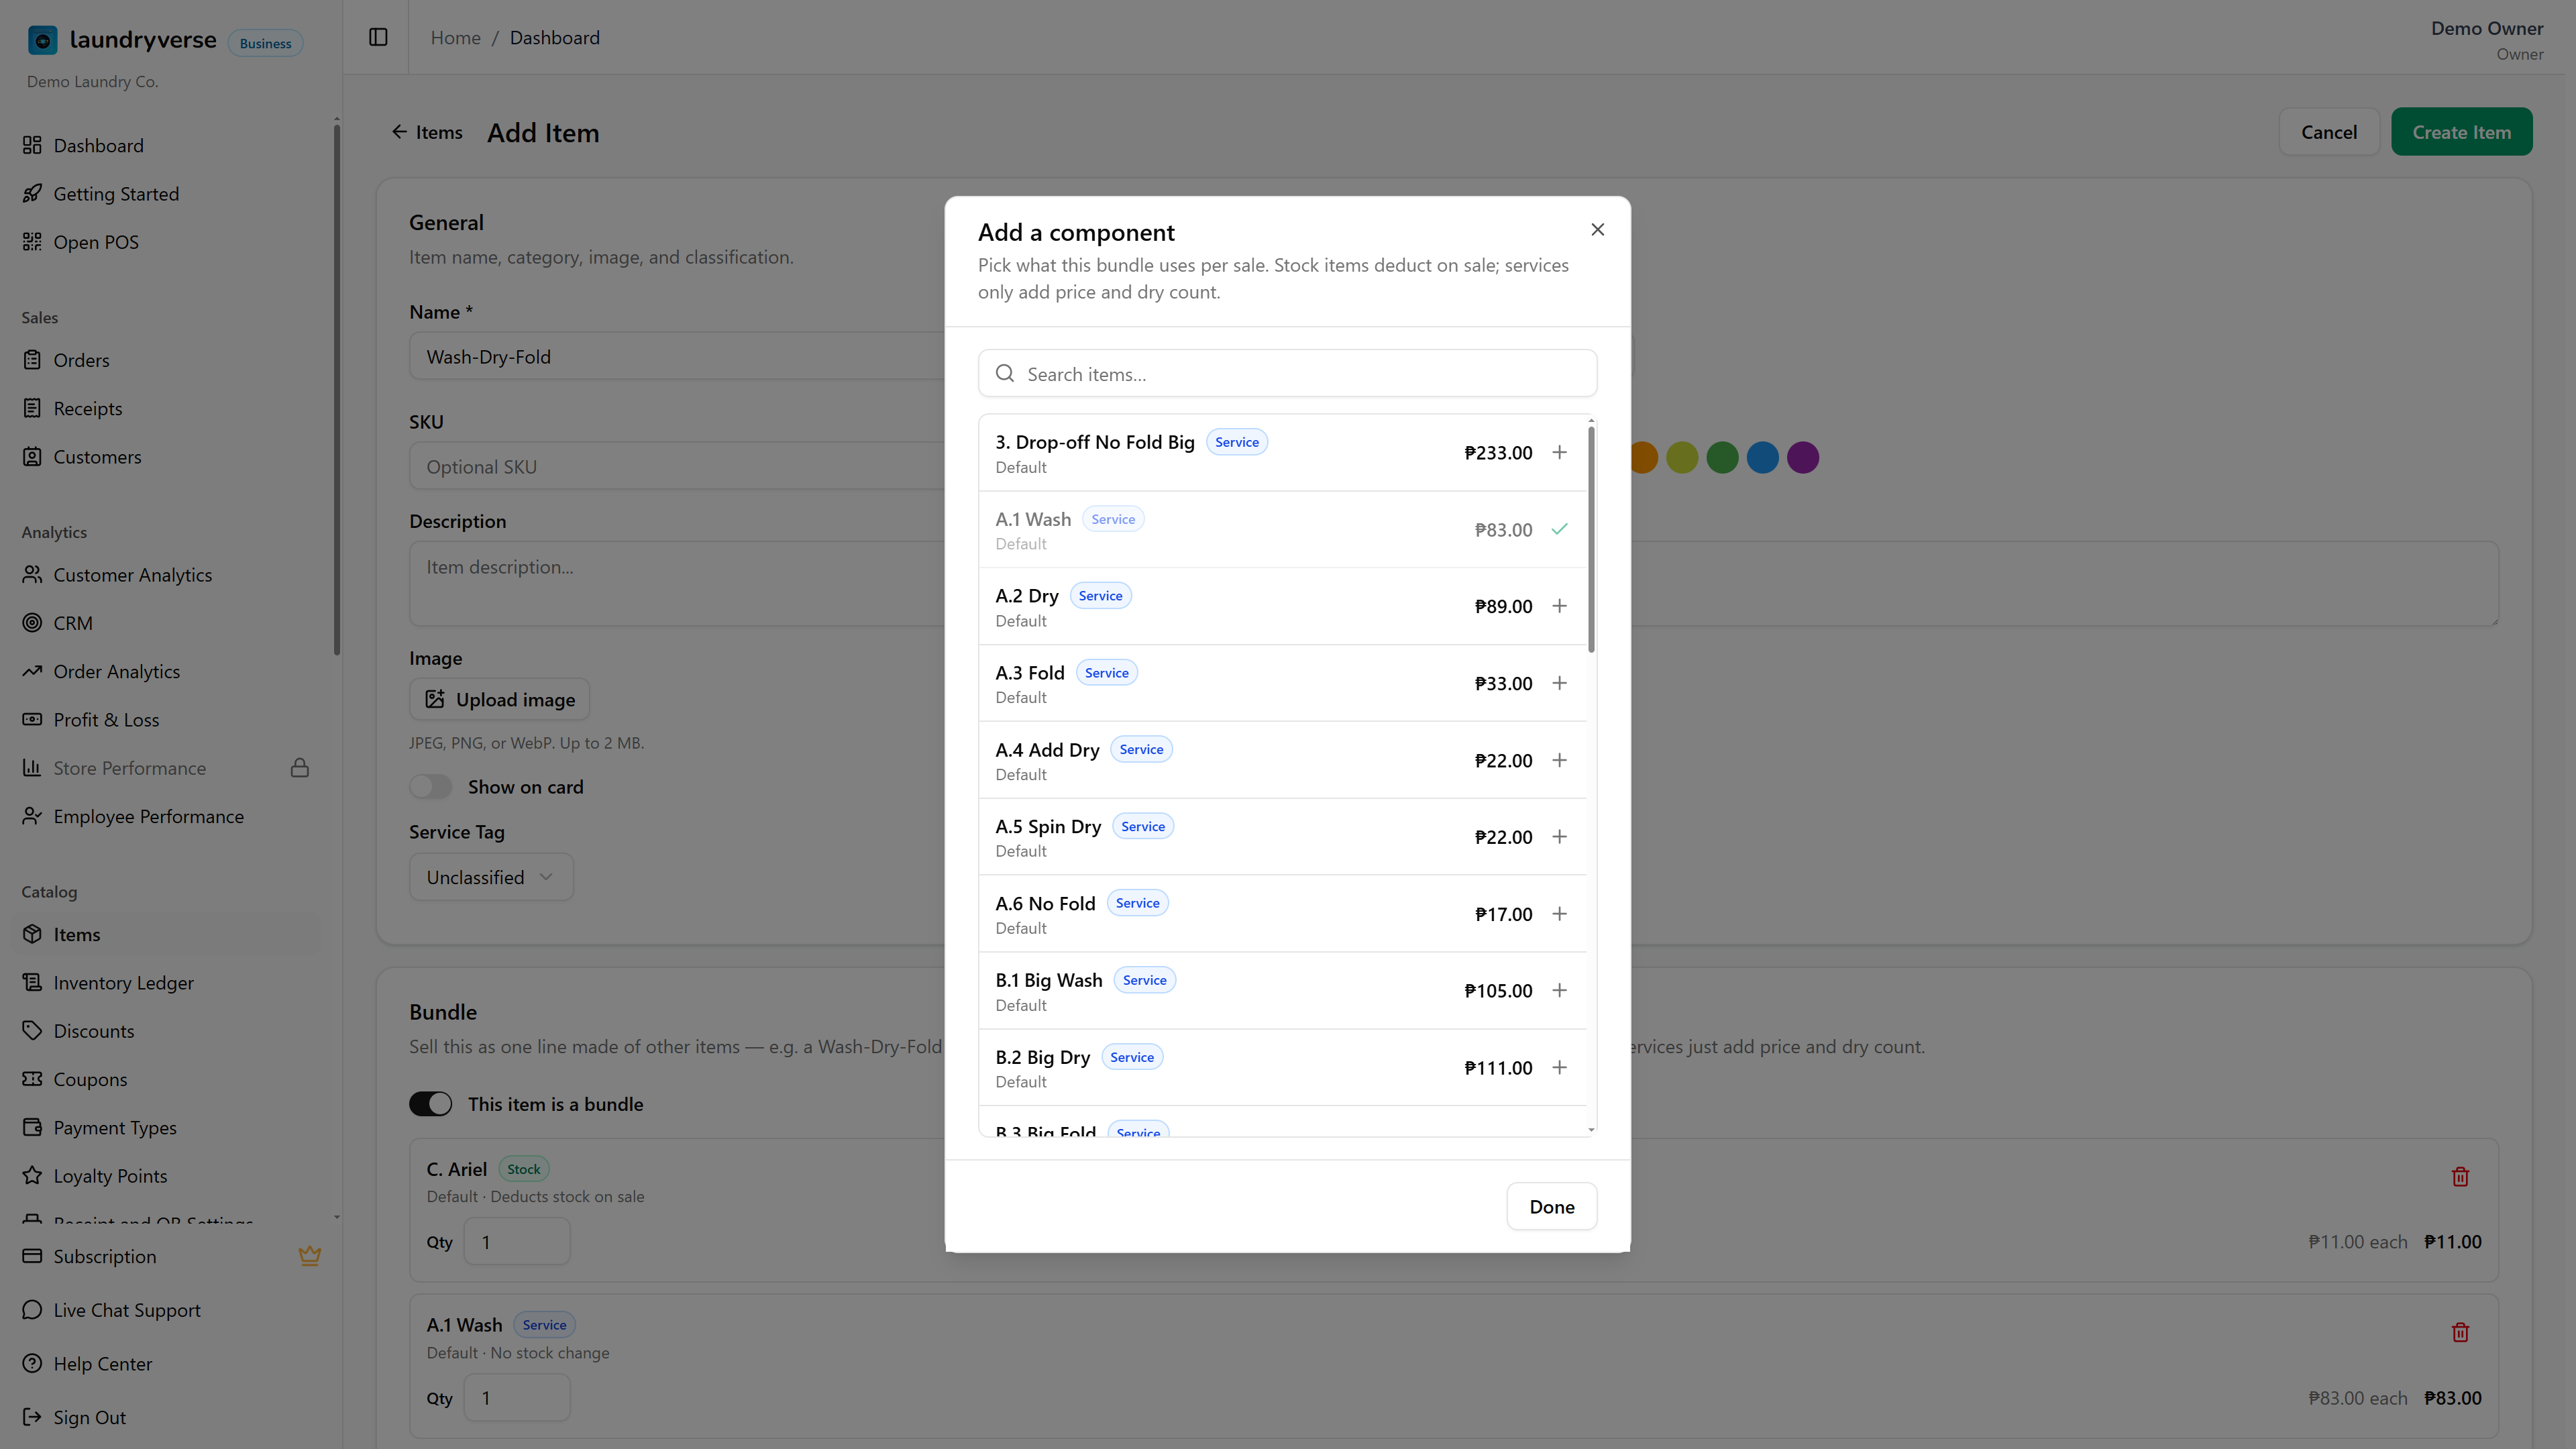Toggle Show on card switch

point(431,787)
